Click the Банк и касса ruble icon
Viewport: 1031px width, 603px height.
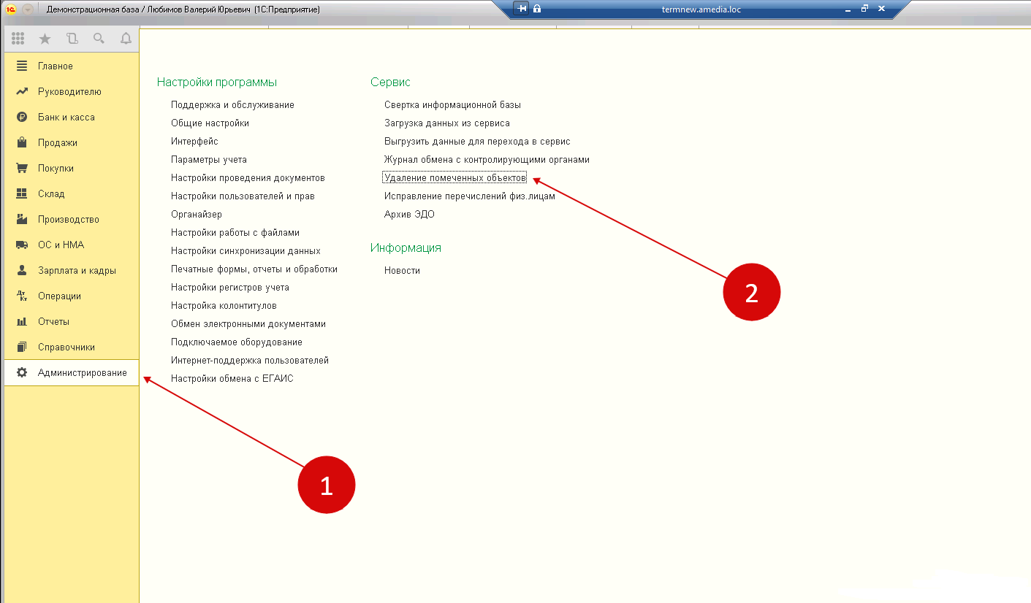click(22, 117)
